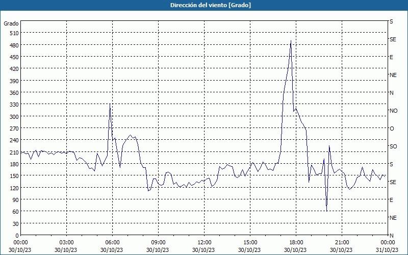Click the 06:00 spike reaching 330 degrees
Screen dimensions: 408x255
point(110,104)
